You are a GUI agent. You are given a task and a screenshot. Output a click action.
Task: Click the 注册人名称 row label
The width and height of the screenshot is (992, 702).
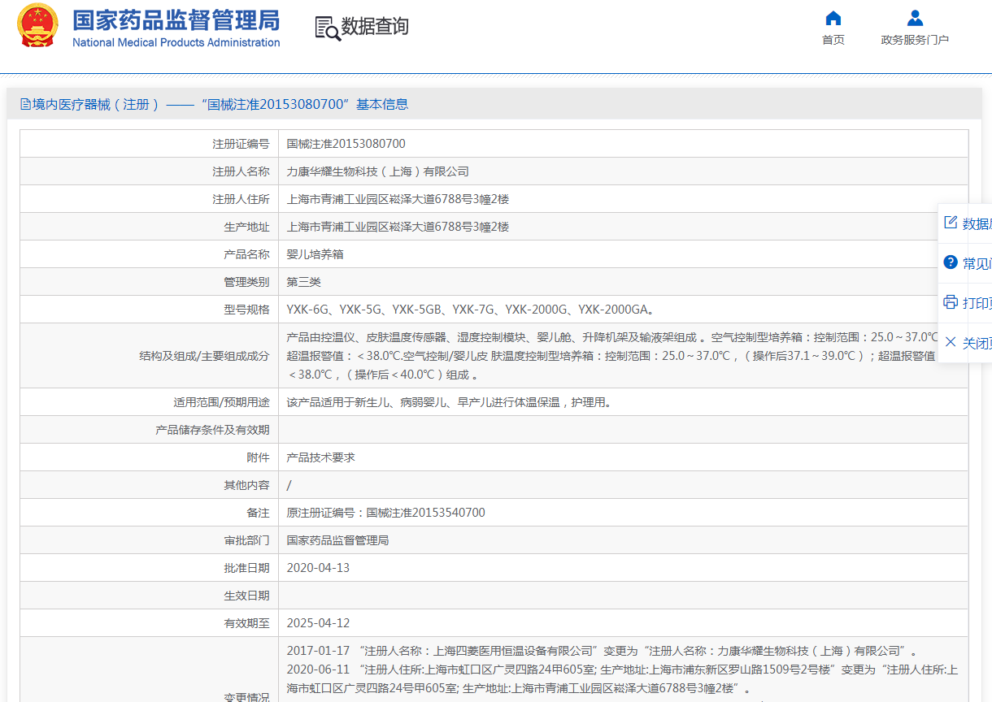point(241,171)
